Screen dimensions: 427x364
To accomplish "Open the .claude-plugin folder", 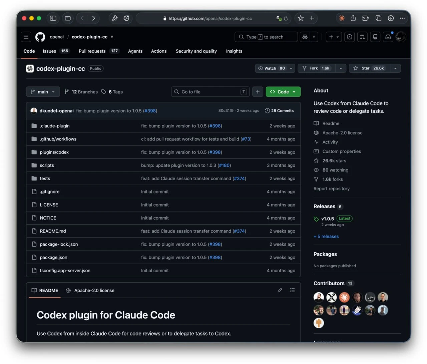I will coord(55,126).
